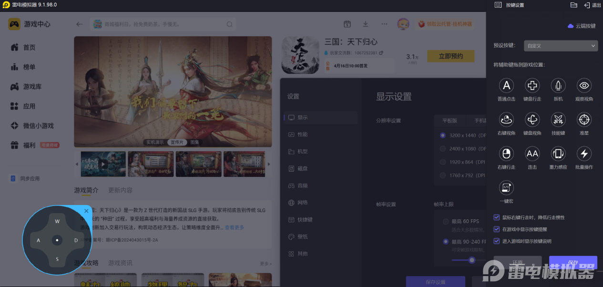The width and height of the screenshot is (603, 287).
Task: Play the first video thumbnail in gallery
Action: pos(103,164)
